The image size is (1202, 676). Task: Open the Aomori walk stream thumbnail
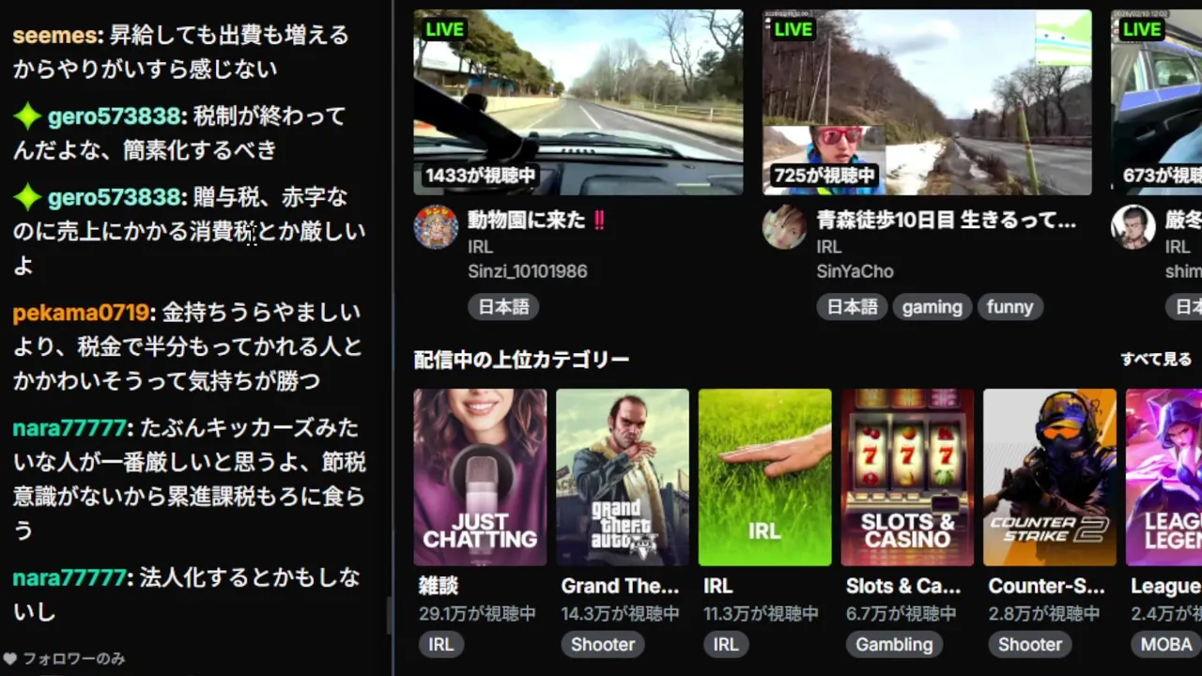point(927,102)
